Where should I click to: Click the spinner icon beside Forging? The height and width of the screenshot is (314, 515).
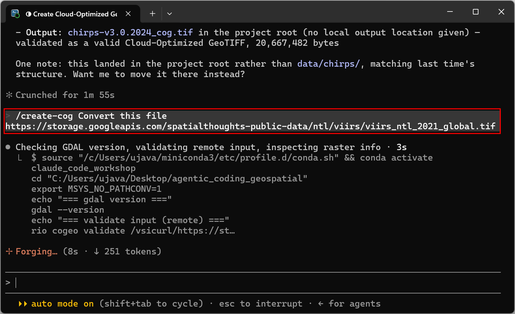(9, 251)
